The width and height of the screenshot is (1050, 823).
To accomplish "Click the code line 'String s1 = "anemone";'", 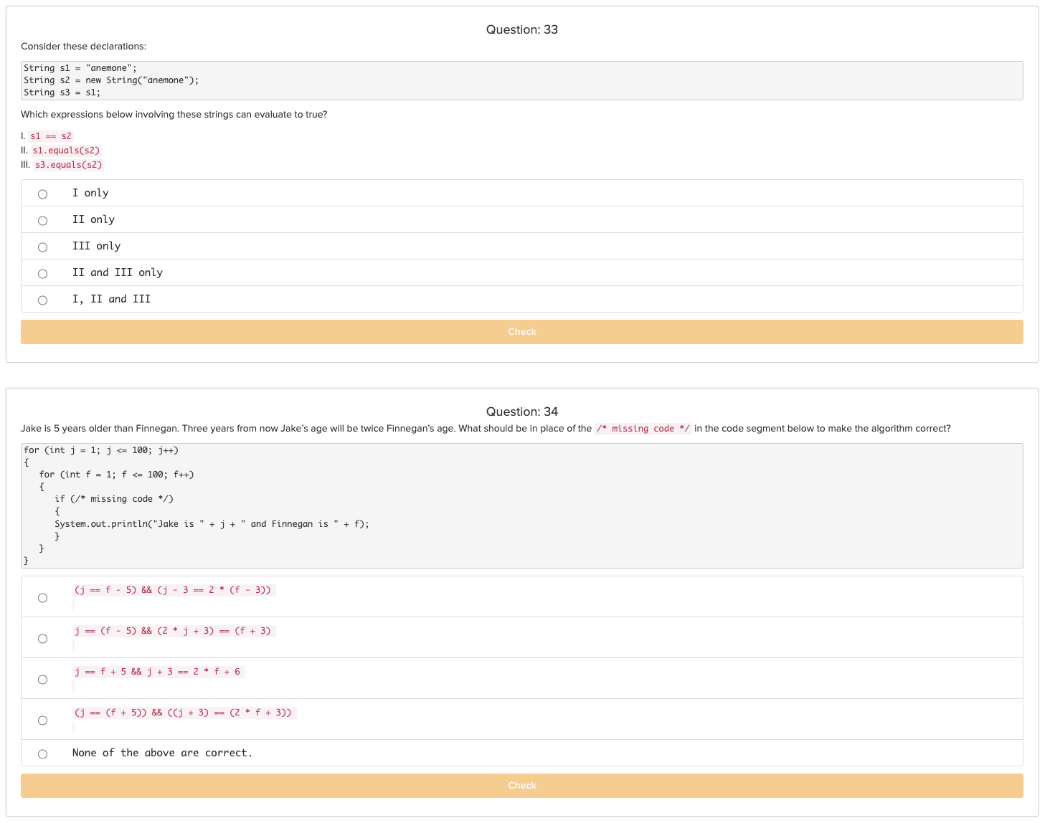I will (80, 68).
